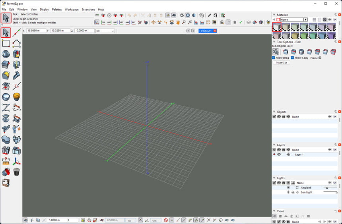Click the X coordinate input field

point(36,31)
